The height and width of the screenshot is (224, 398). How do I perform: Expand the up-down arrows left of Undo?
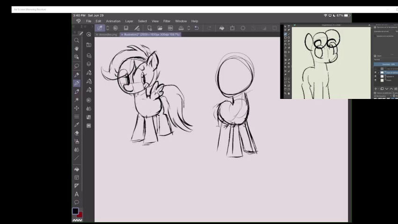(189, 28)
